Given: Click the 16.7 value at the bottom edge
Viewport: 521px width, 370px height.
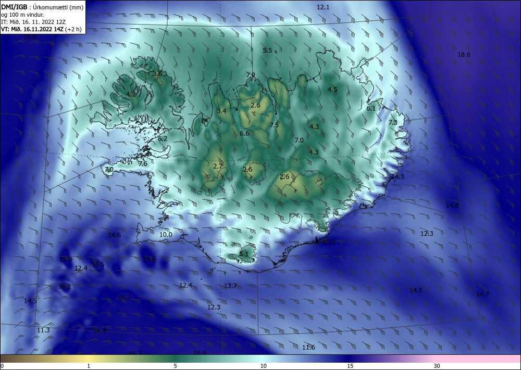Looking at the screenshot, I should 135,353.
